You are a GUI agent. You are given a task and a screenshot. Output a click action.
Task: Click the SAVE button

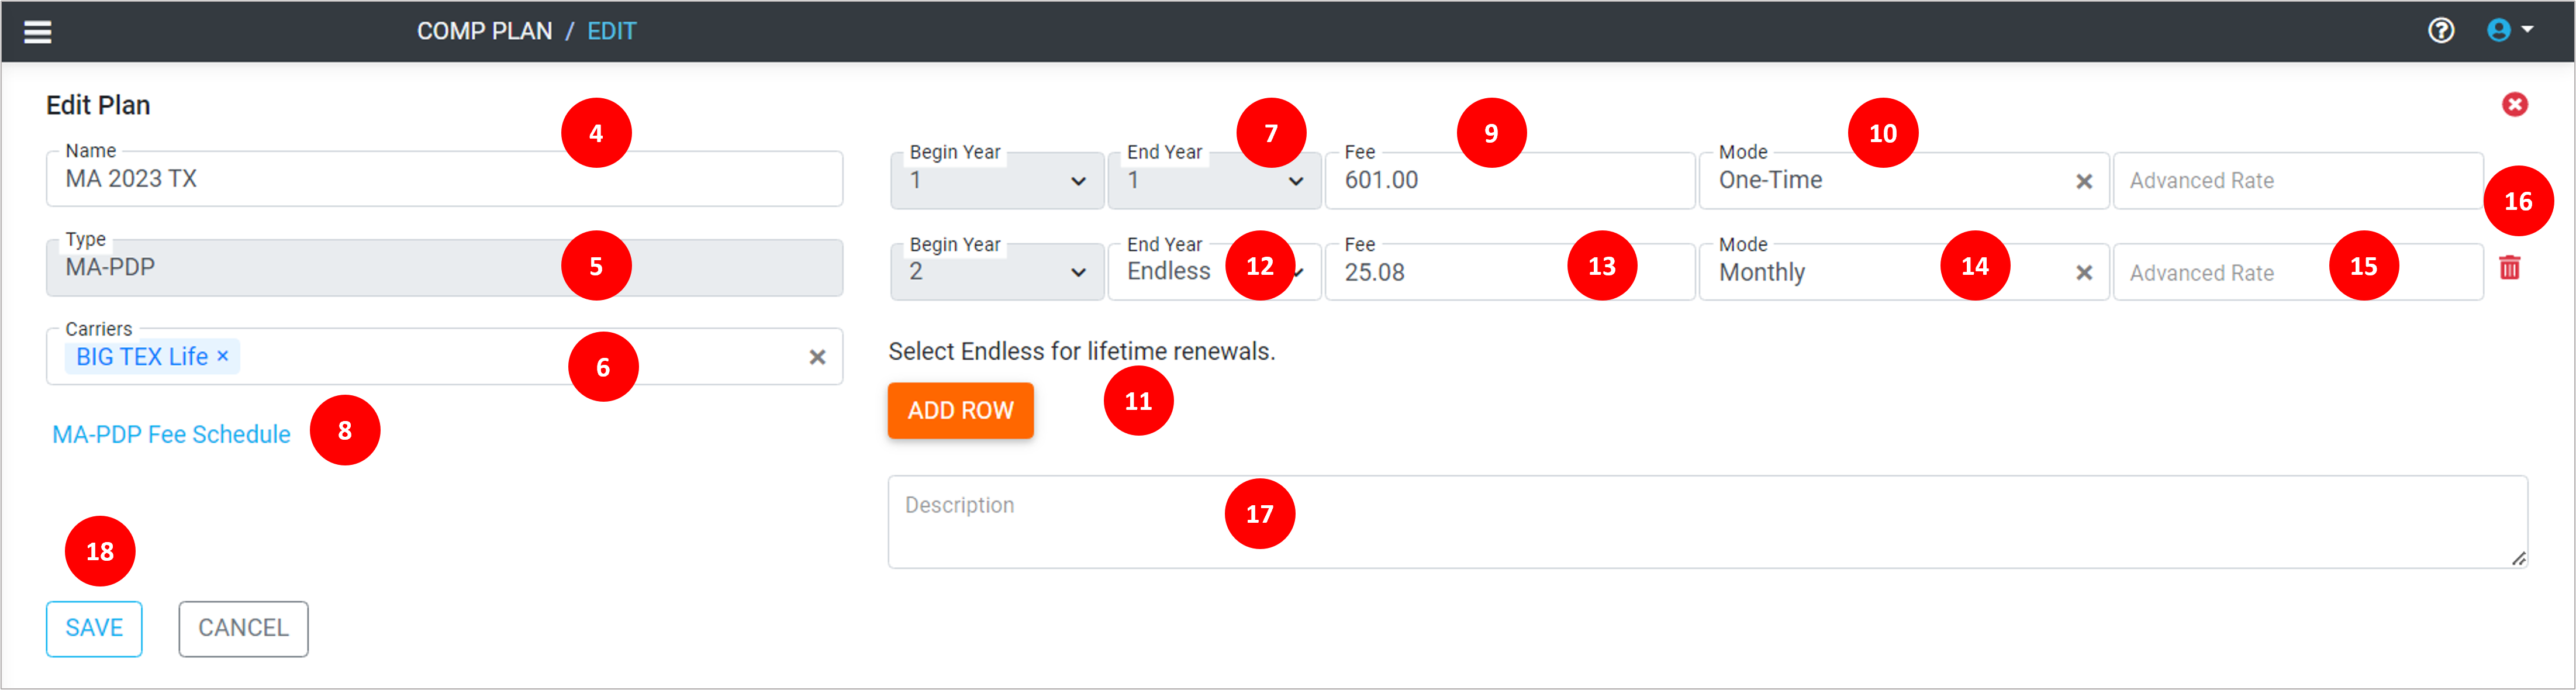tap(94, 628)
